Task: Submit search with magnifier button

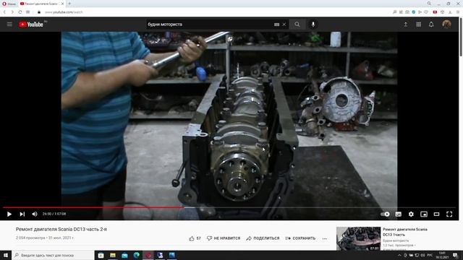Action: tap(297, 25)
